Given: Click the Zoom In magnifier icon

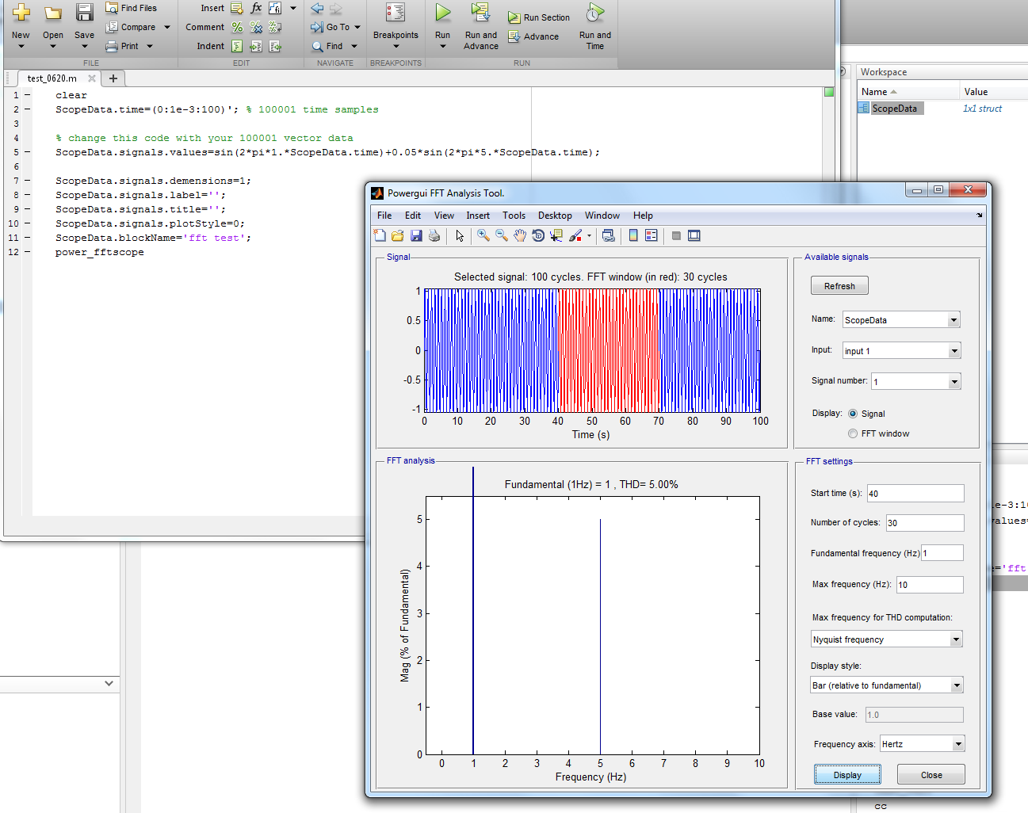Looking at the screenshot, I should (x=483, y=235).
